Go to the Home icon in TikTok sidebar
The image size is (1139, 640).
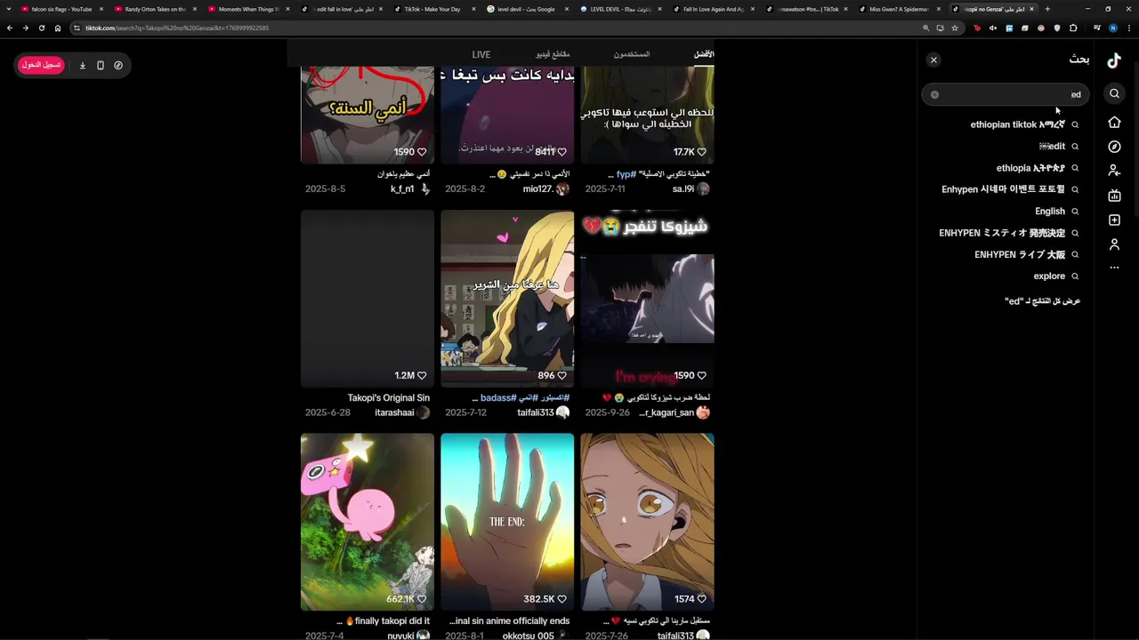[1114, 122]
